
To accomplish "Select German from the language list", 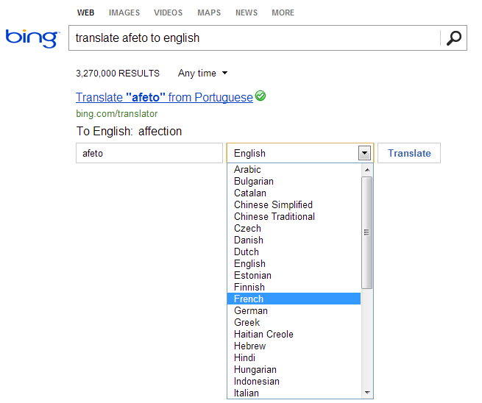I will 294,310.
